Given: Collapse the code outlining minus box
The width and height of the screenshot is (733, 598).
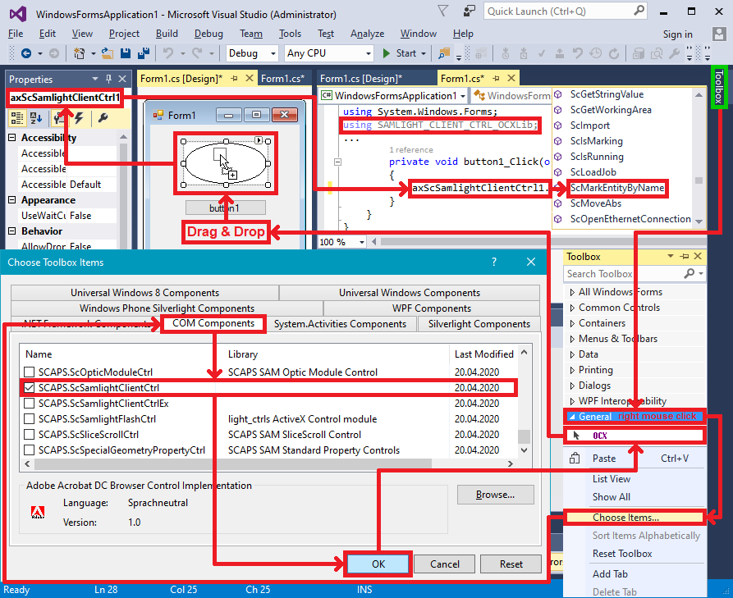Looking at the screenshot, I should pos(337,162).
